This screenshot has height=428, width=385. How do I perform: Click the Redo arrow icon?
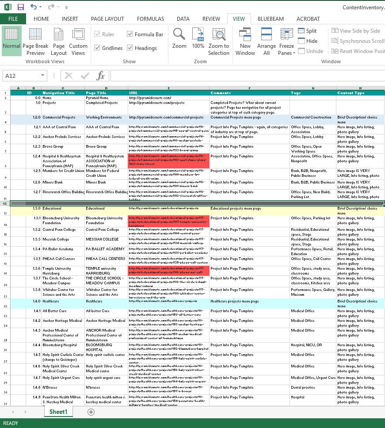(x=51, y=7)
